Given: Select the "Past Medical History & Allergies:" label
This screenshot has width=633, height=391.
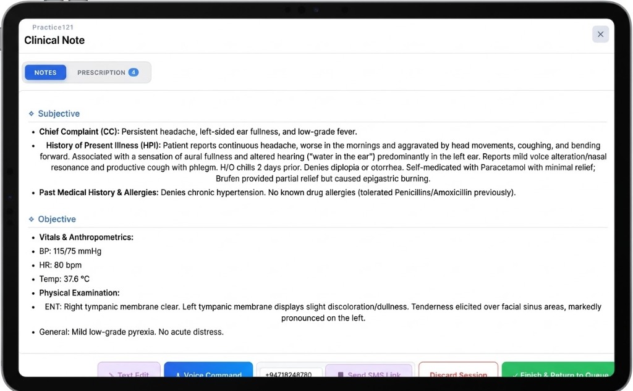Looking at the screenshot, I should click(99, 193).
